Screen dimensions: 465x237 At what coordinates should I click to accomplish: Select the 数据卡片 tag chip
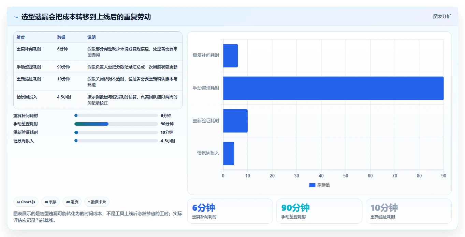pos(97,202)
